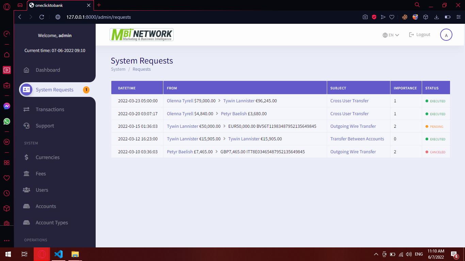Open browsing history with the clock icon
465x261 pixels.
click(7, 193)
